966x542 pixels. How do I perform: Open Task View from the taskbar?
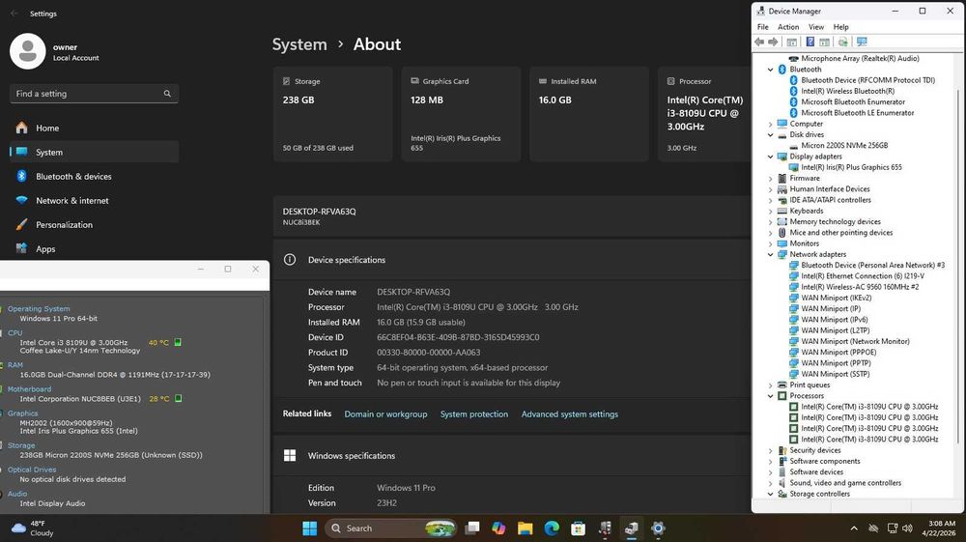(x=472, y=528)
